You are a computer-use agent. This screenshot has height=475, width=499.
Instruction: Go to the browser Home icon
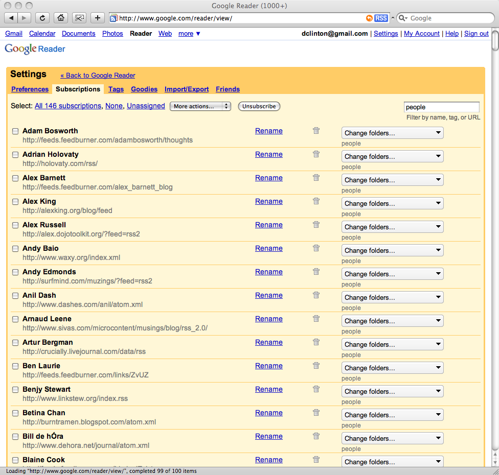(60, 18)
